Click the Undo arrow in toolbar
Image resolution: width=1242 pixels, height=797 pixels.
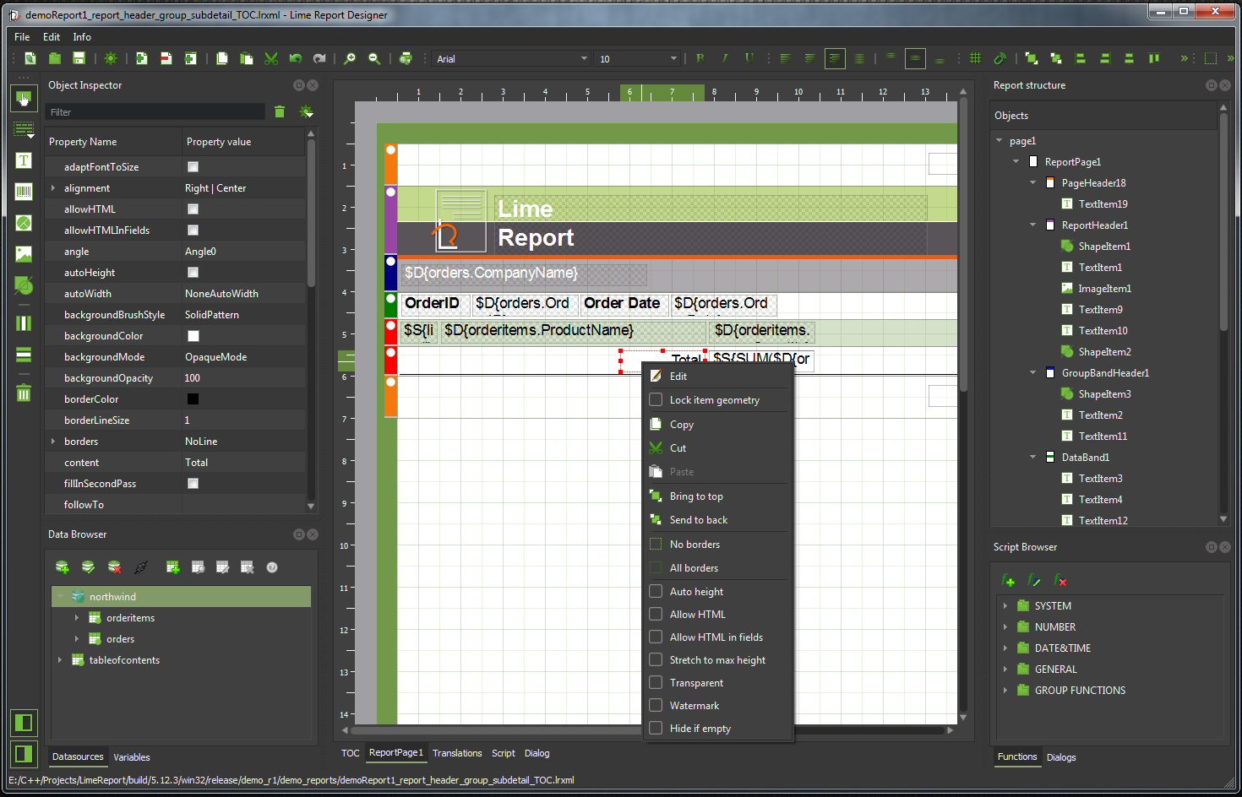(295, 58)
